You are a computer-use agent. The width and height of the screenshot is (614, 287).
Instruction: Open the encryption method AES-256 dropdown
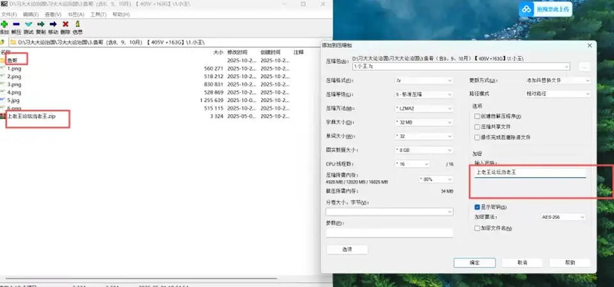563,217
